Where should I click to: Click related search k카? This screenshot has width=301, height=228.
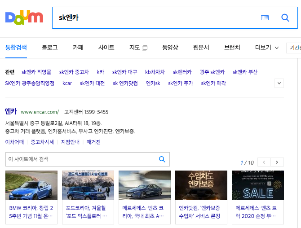click(100, 72)
